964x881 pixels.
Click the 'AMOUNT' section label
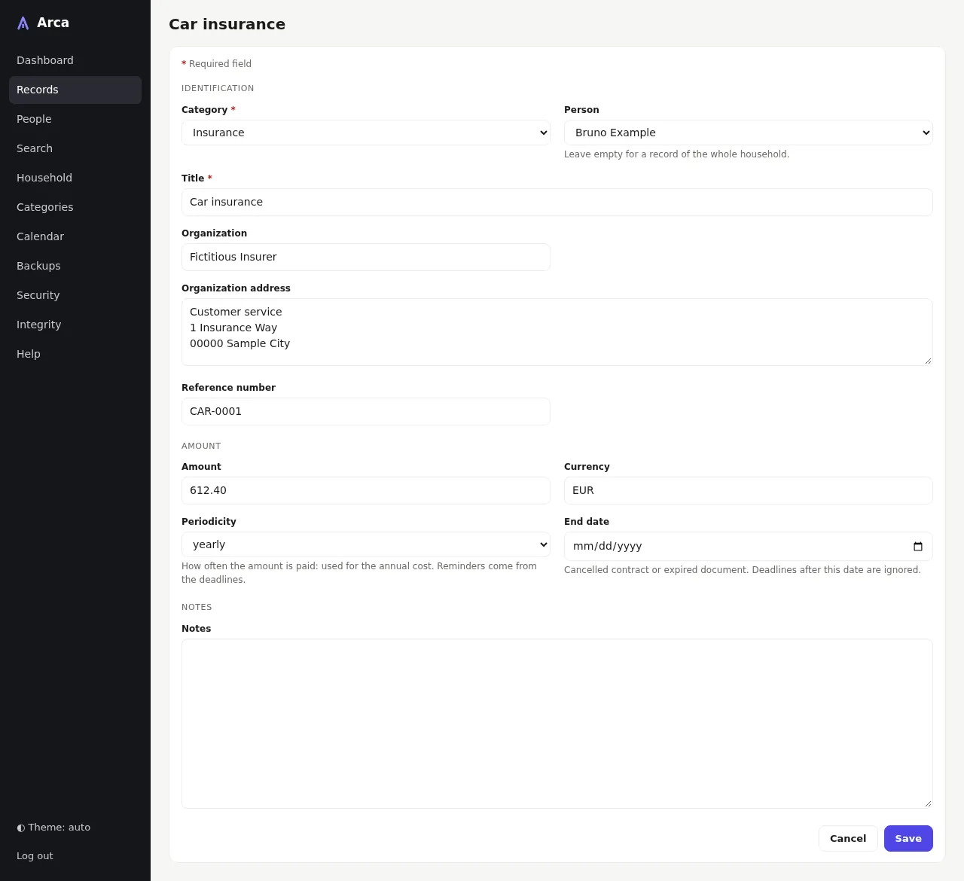point(201,446)
